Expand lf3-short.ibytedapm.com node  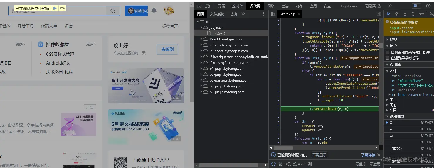(x=201, y=51)
